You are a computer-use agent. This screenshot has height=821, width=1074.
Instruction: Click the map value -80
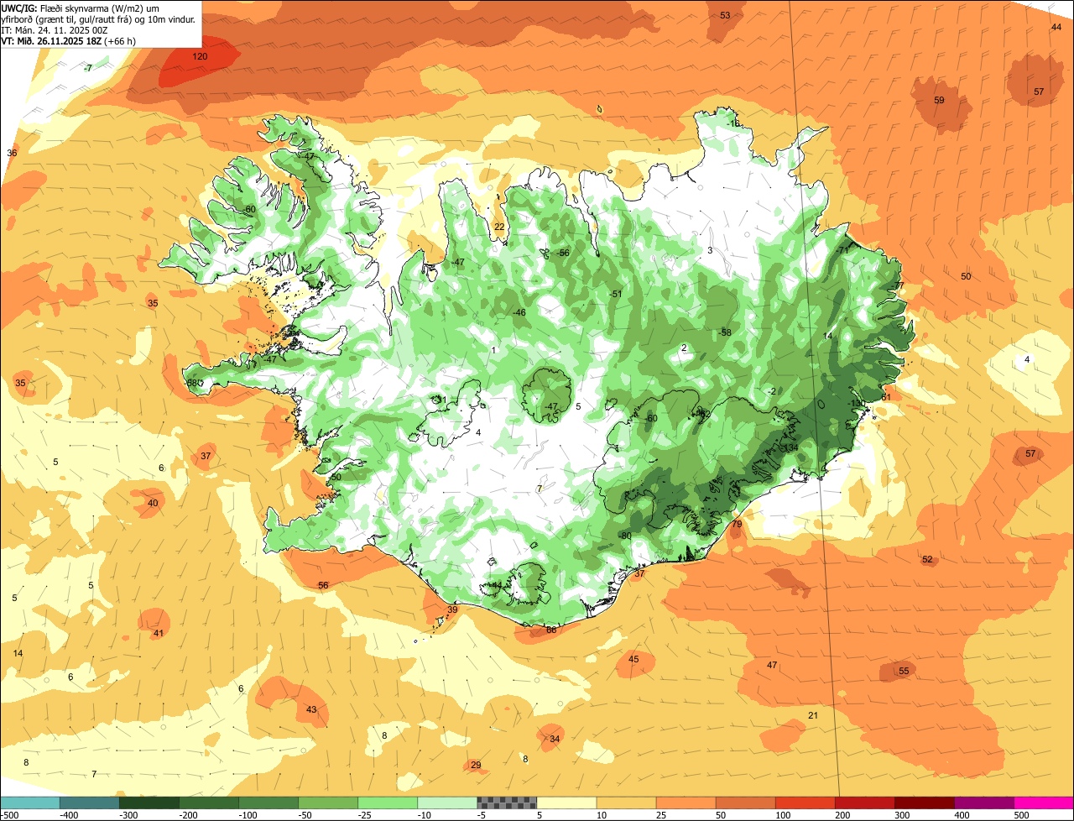(x=624, y=536)
